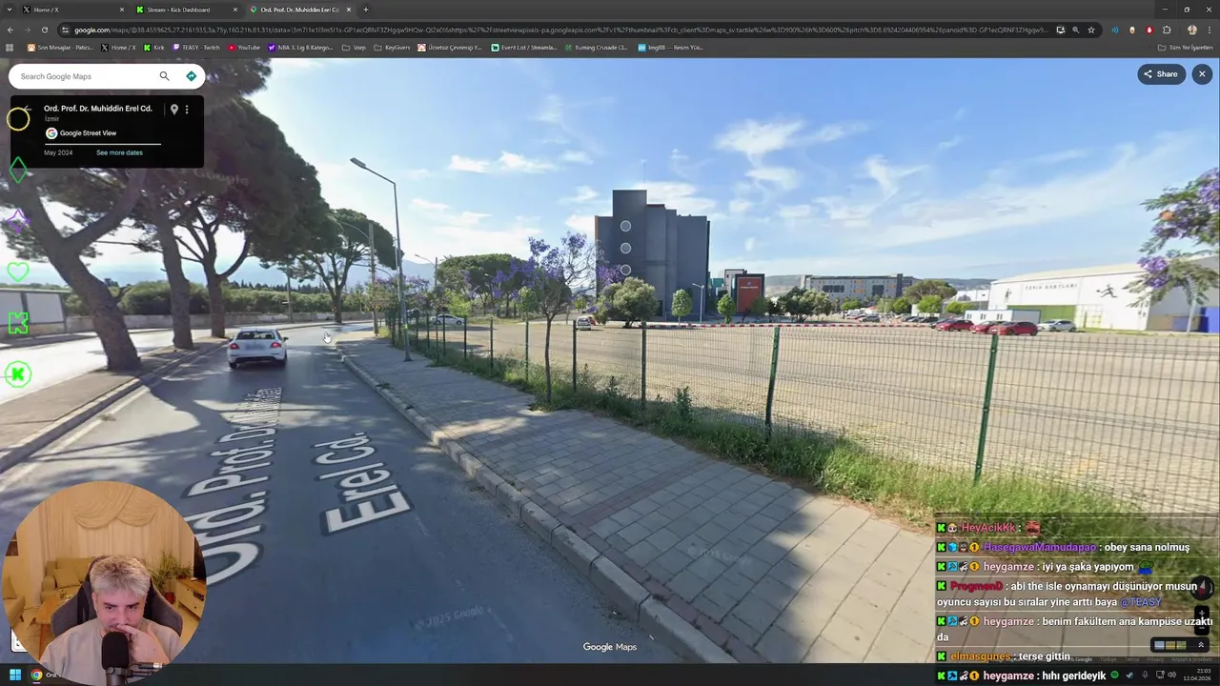Click the yellow circle overlay icon
Viewport: 1220px width, 686px height.
pos(18,119)
